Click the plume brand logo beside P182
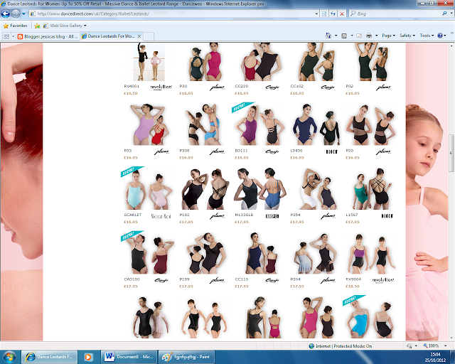Image resolution: width=455 pixels, height=364 pixels. 217,215
